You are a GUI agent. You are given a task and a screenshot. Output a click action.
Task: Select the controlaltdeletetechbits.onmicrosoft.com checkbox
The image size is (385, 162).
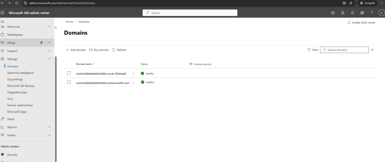[x=69, y=82]
